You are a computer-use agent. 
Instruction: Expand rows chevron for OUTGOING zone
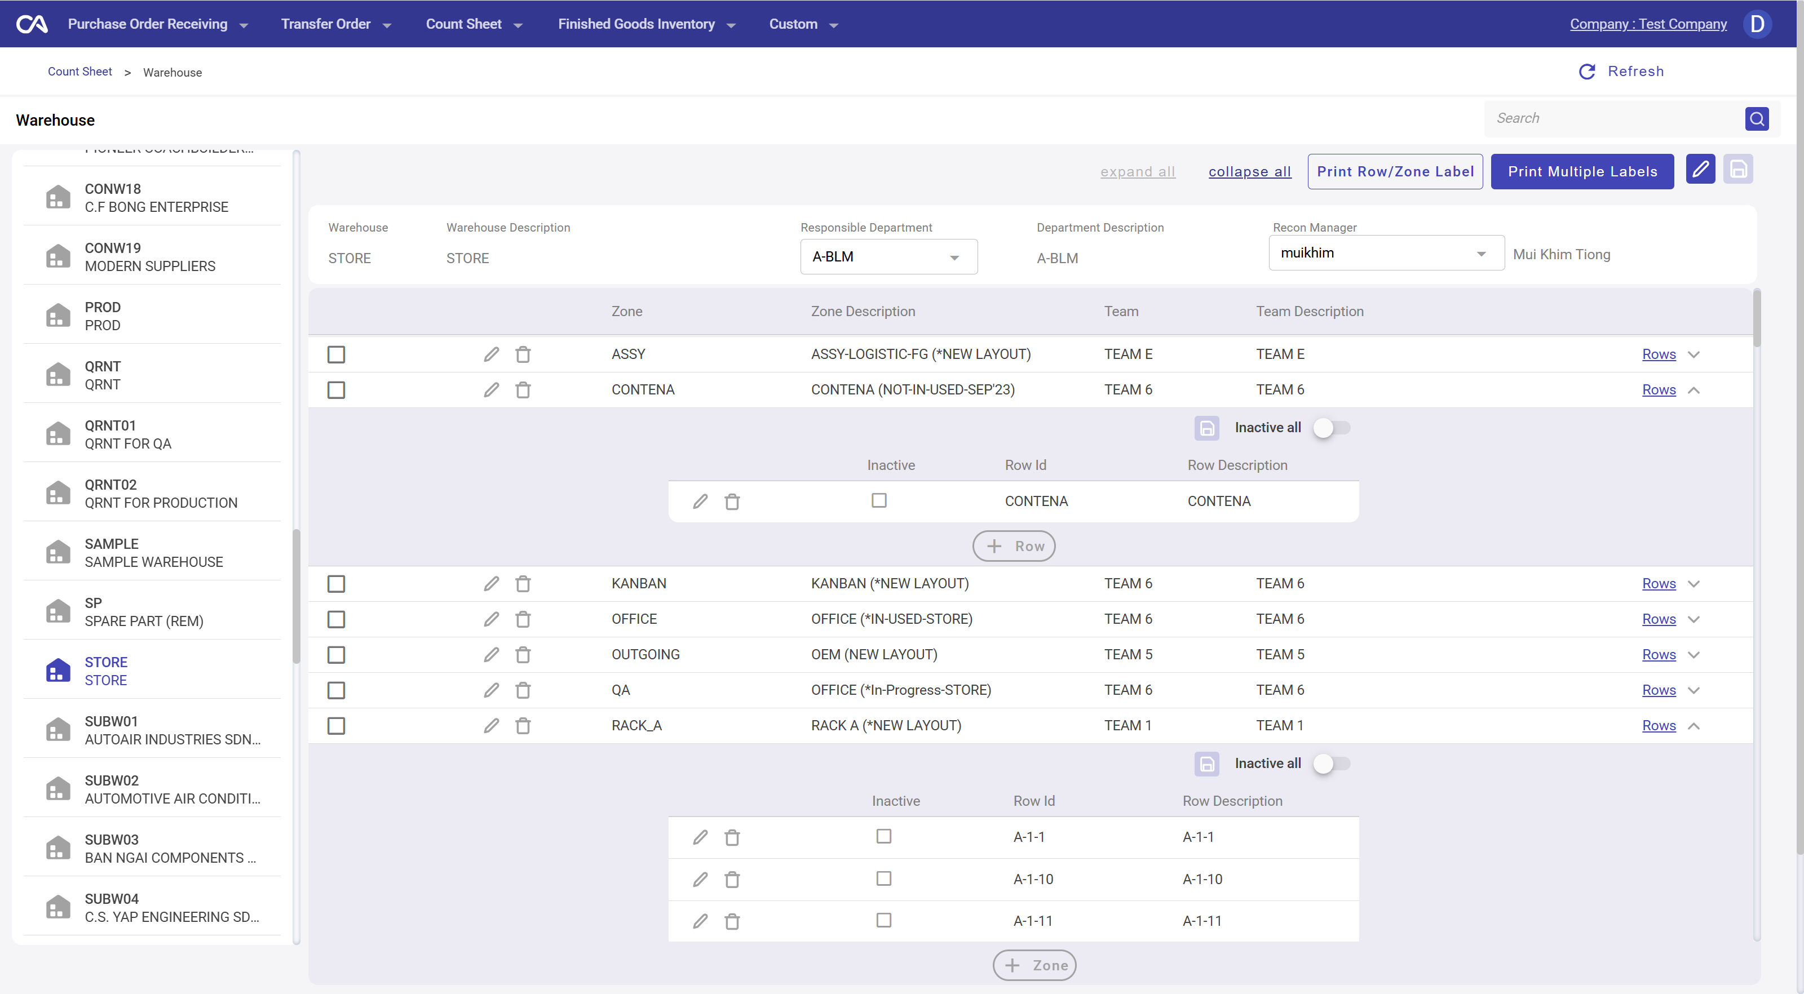pos(1694,655)
